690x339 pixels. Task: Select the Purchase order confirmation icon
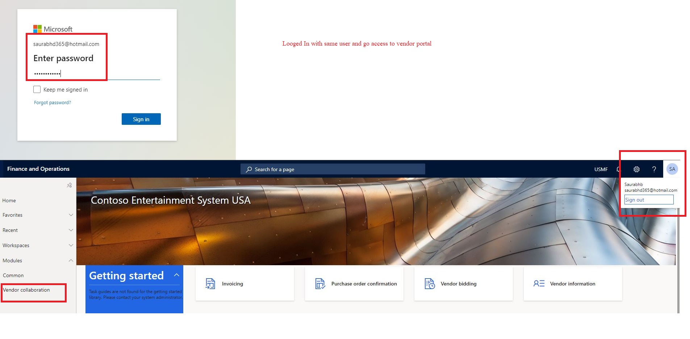pos(320,284)
